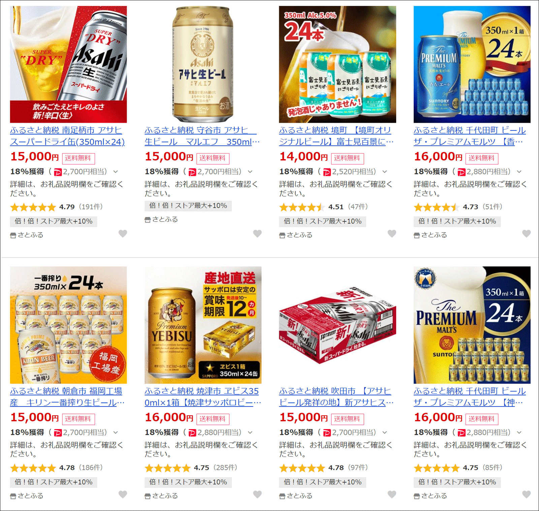The width and height of the screenshot is (539, 511).
Task: Expand points chevron on Yebisu 2,880円相当
Action: tap(250, 433)
